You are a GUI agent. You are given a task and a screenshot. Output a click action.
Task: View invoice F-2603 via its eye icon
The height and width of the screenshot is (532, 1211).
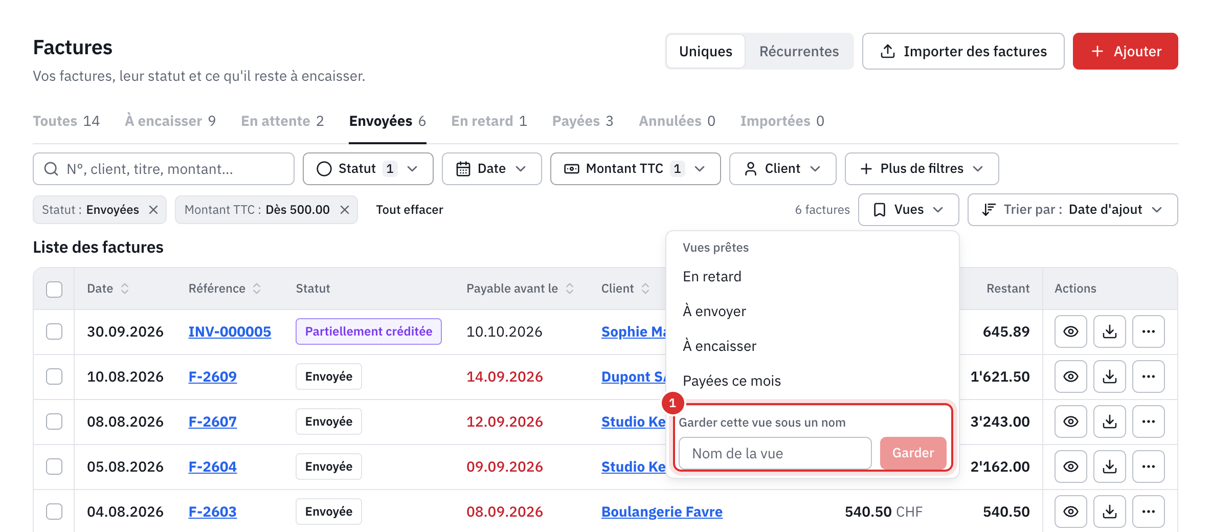pos(1070,512)
